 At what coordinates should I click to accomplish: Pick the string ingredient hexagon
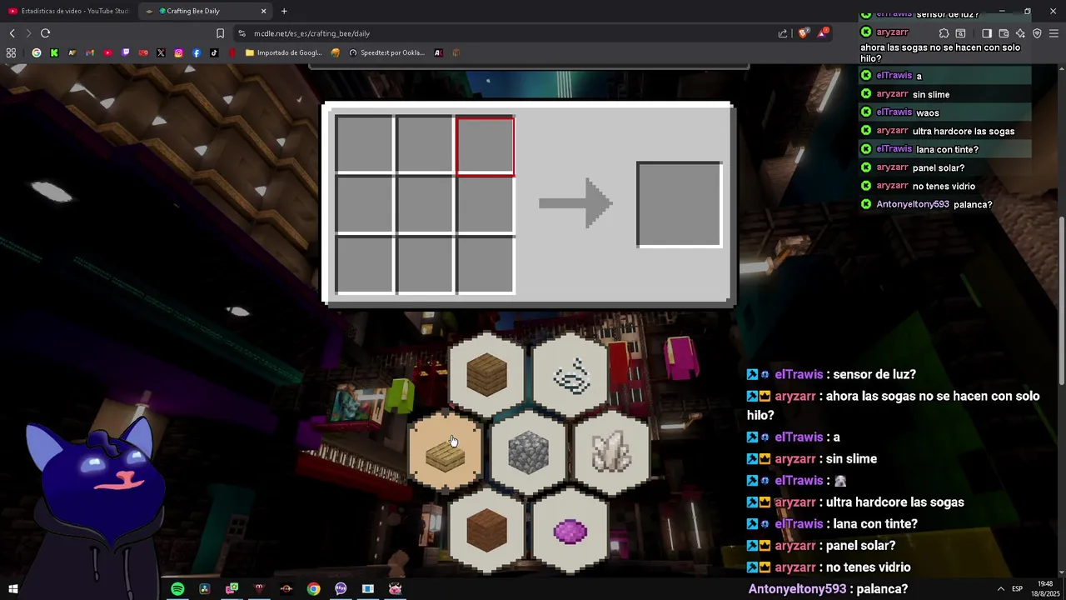click(570, 377)
